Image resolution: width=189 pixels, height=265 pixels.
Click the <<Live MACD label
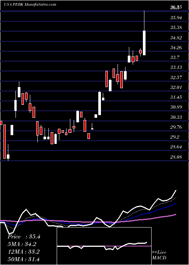pyautogui.click(x=159, y=255)
